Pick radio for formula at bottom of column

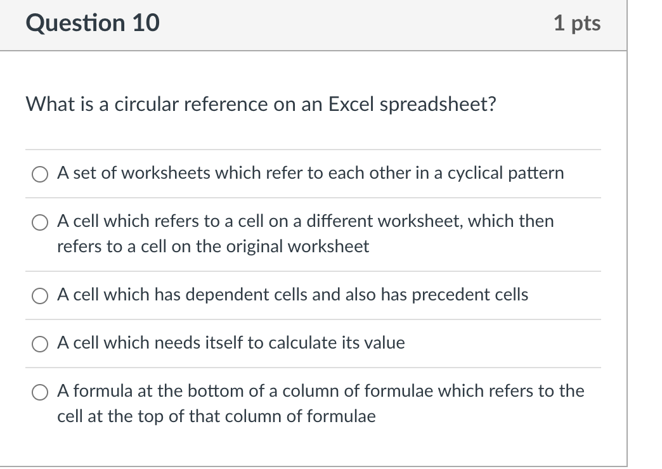click(x=40, y=392)
